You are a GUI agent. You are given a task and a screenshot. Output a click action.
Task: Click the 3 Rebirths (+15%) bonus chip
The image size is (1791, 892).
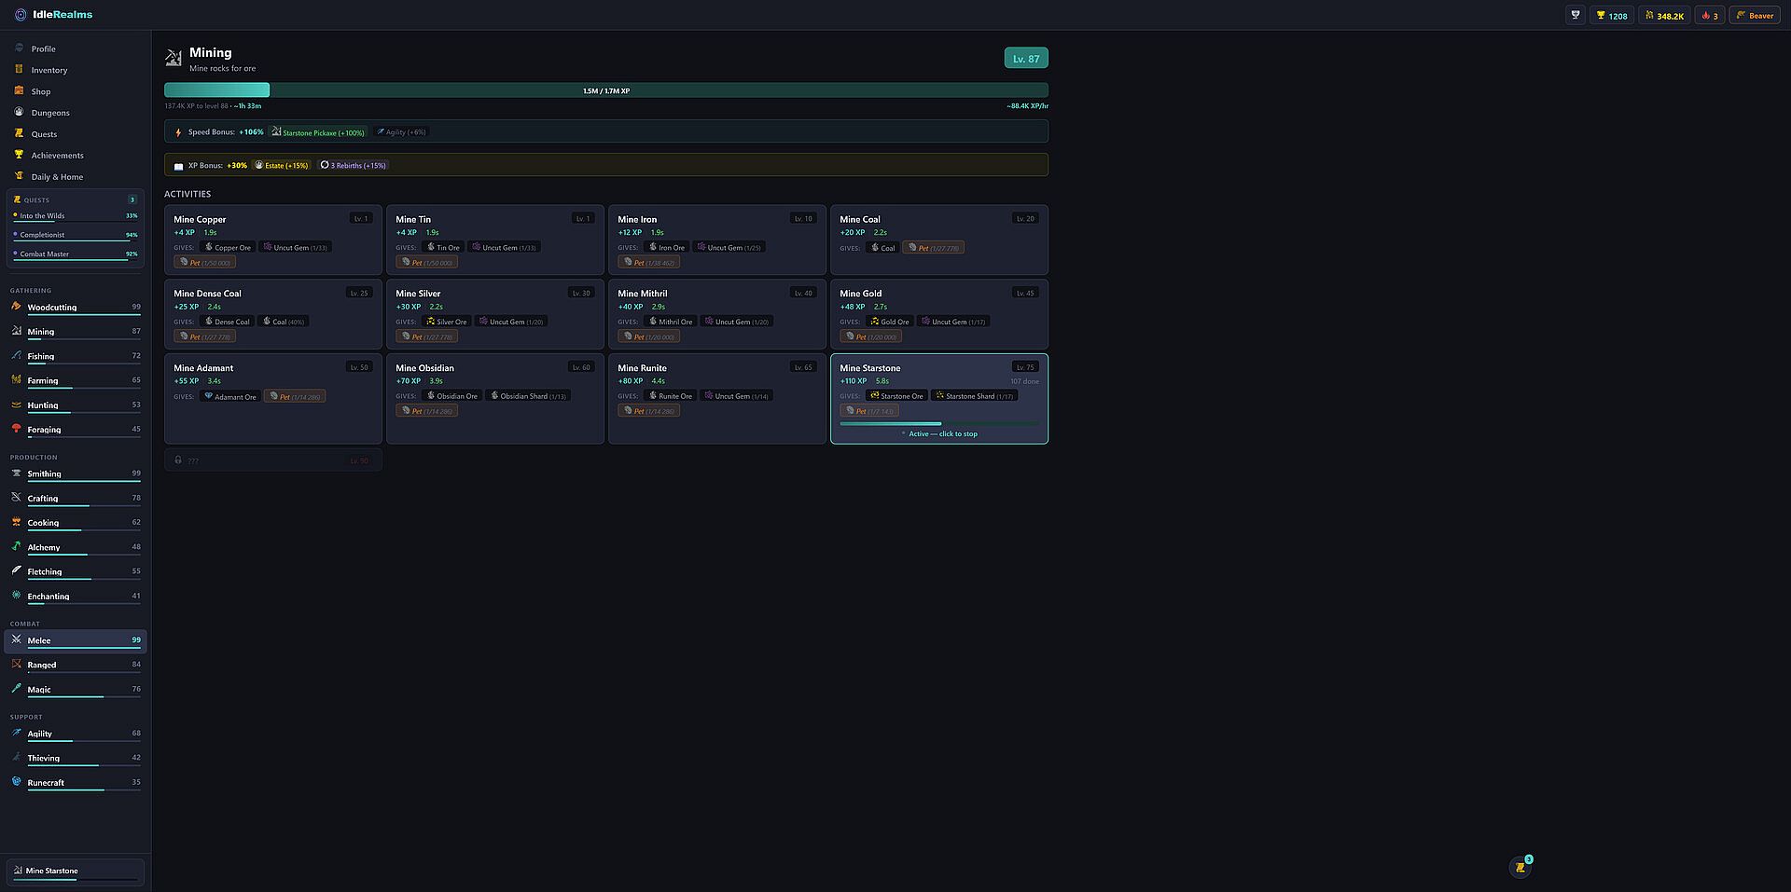353,165
